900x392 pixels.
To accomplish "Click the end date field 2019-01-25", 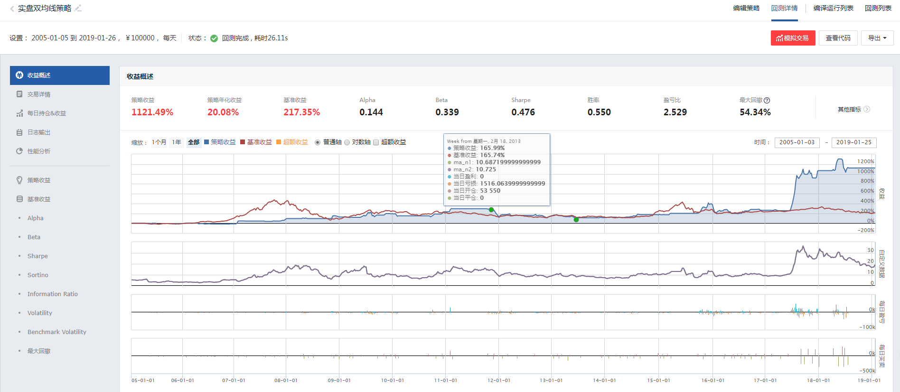I will click(x=854, y=142).
